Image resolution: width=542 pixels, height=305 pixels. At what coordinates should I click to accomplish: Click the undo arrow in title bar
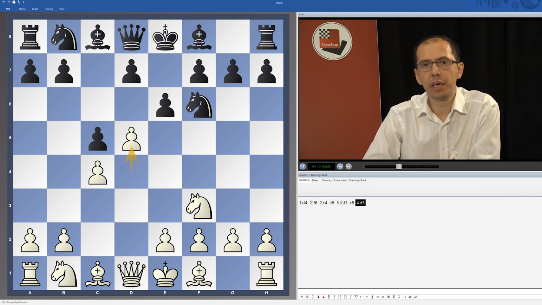4,2
